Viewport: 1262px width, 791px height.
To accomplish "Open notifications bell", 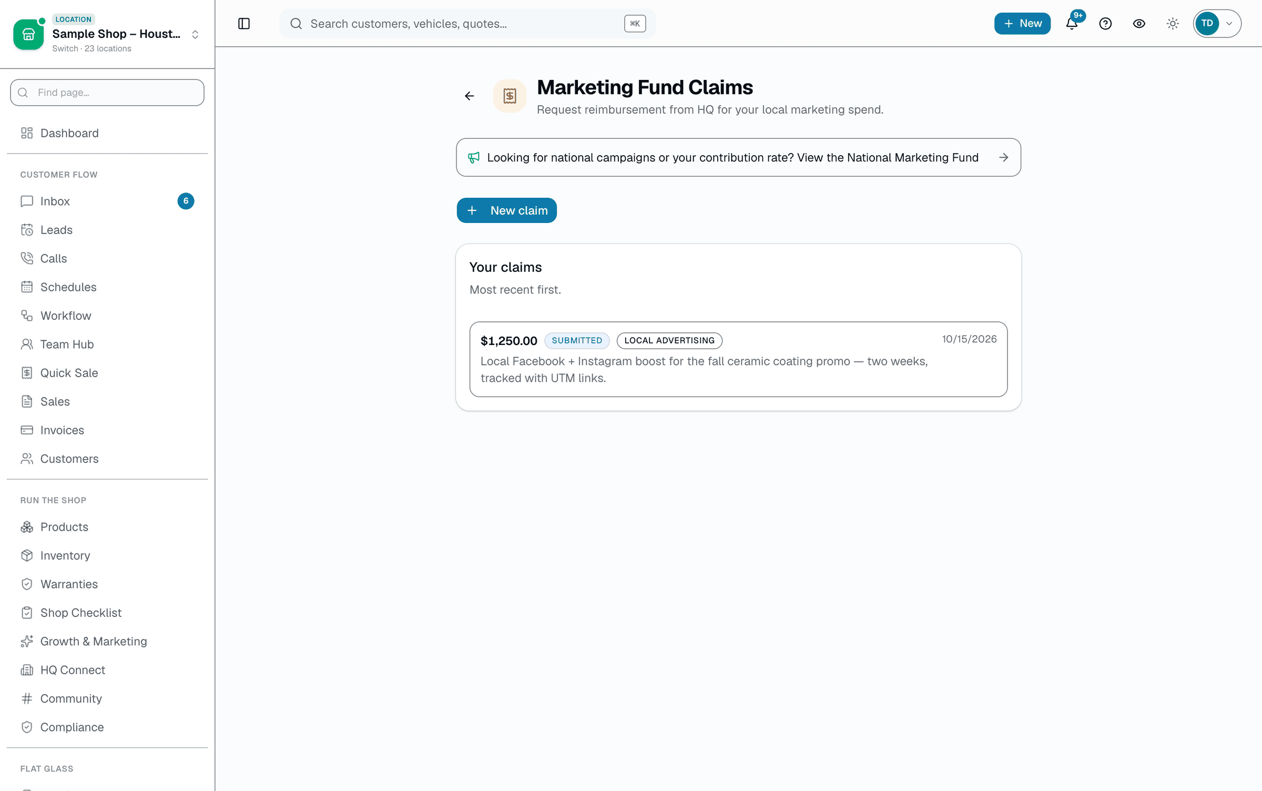I will [x=1072, y=24].
